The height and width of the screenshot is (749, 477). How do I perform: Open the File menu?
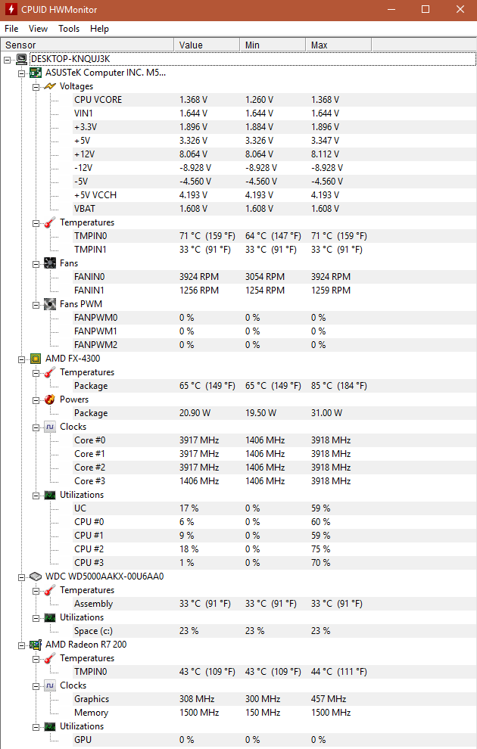pyautogui.click(x=11, y=29)
